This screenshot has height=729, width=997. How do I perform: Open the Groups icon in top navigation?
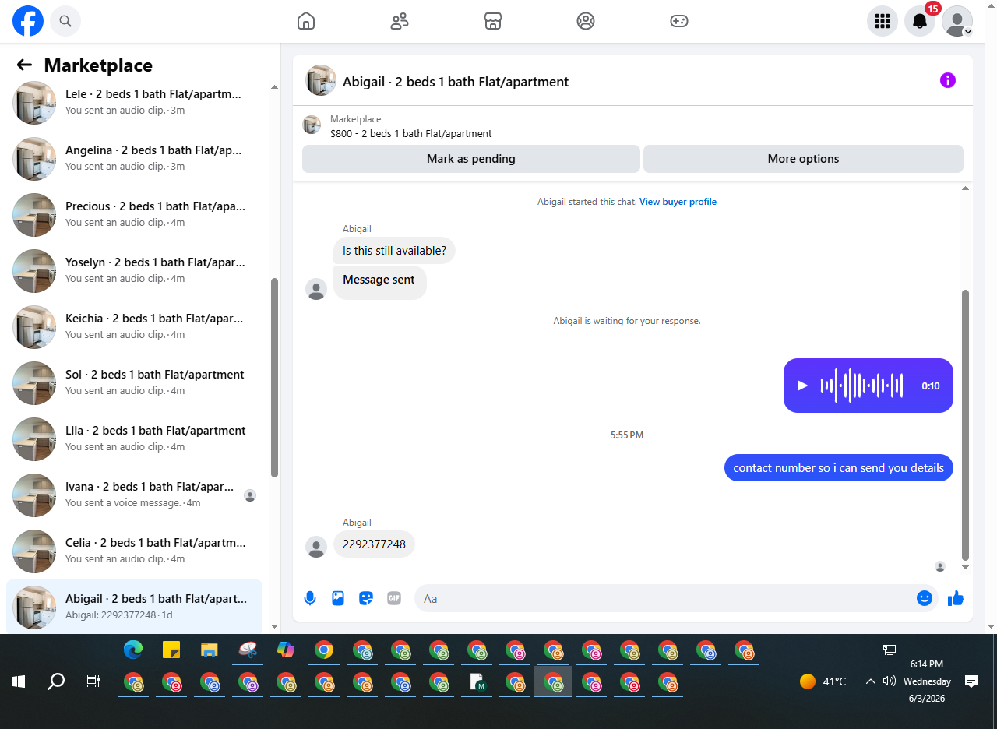586,21
